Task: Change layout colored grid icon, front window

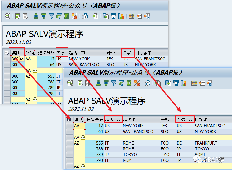Action: coord(194,83)
